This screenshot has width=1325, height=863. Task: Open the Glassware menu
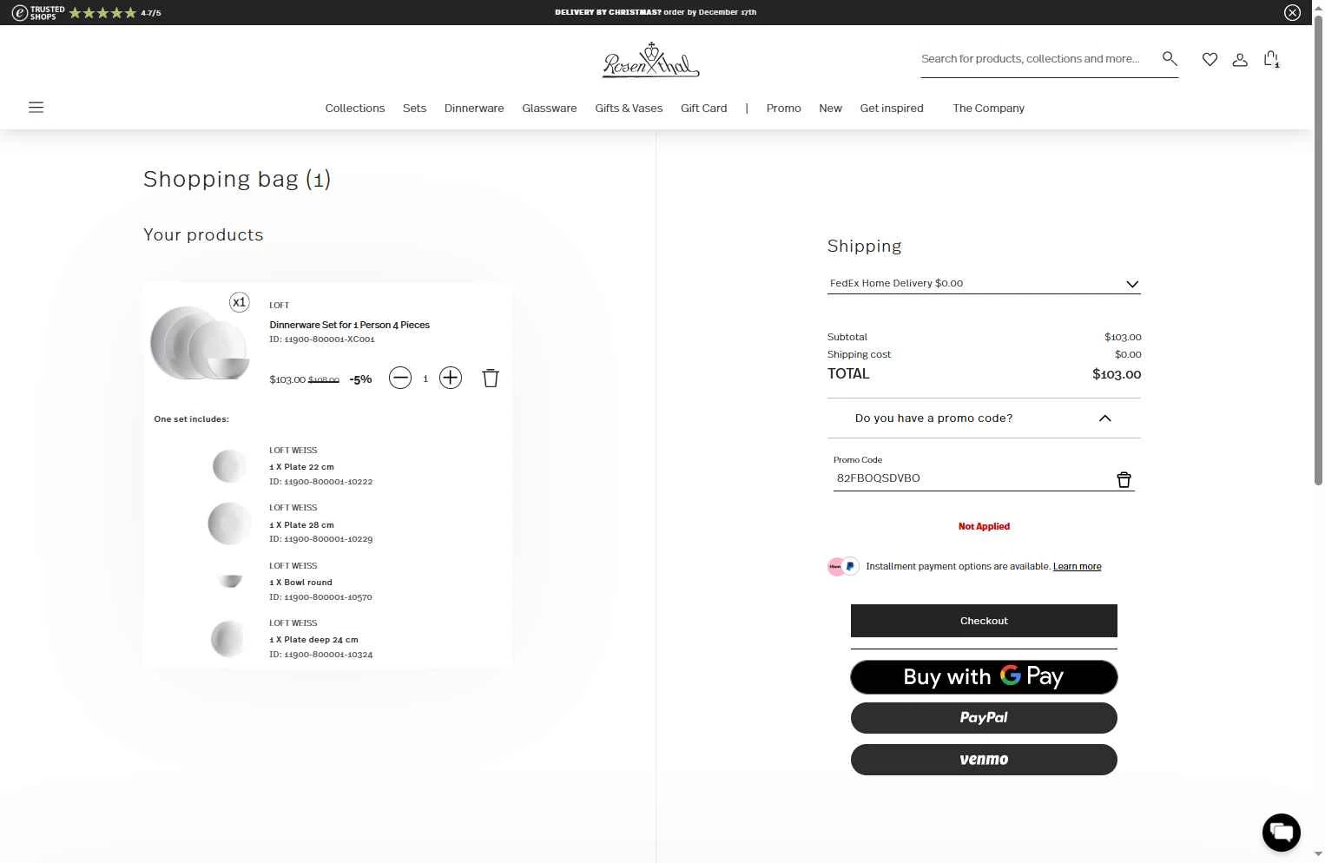pos(549,108)
